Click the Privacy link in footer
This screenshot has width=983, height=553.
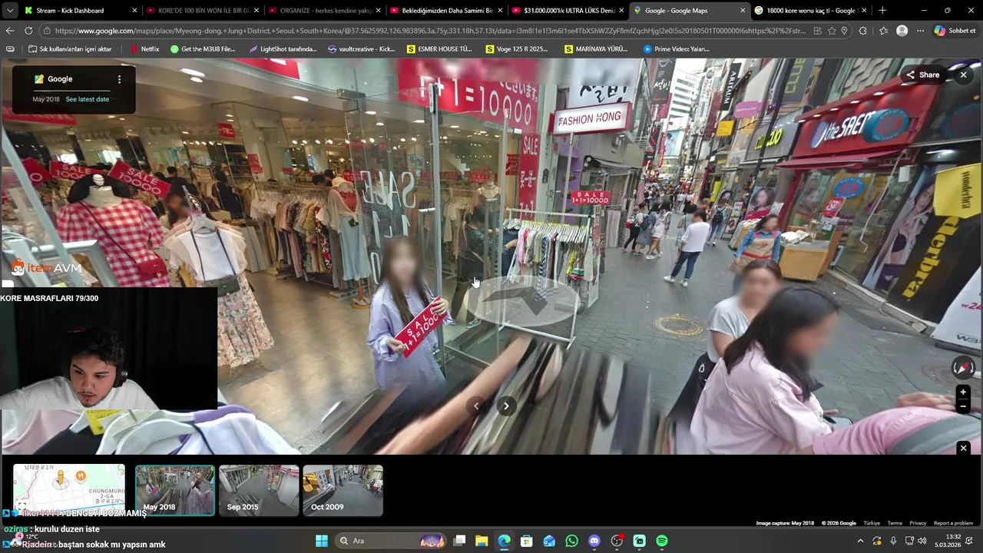point(918,523)
